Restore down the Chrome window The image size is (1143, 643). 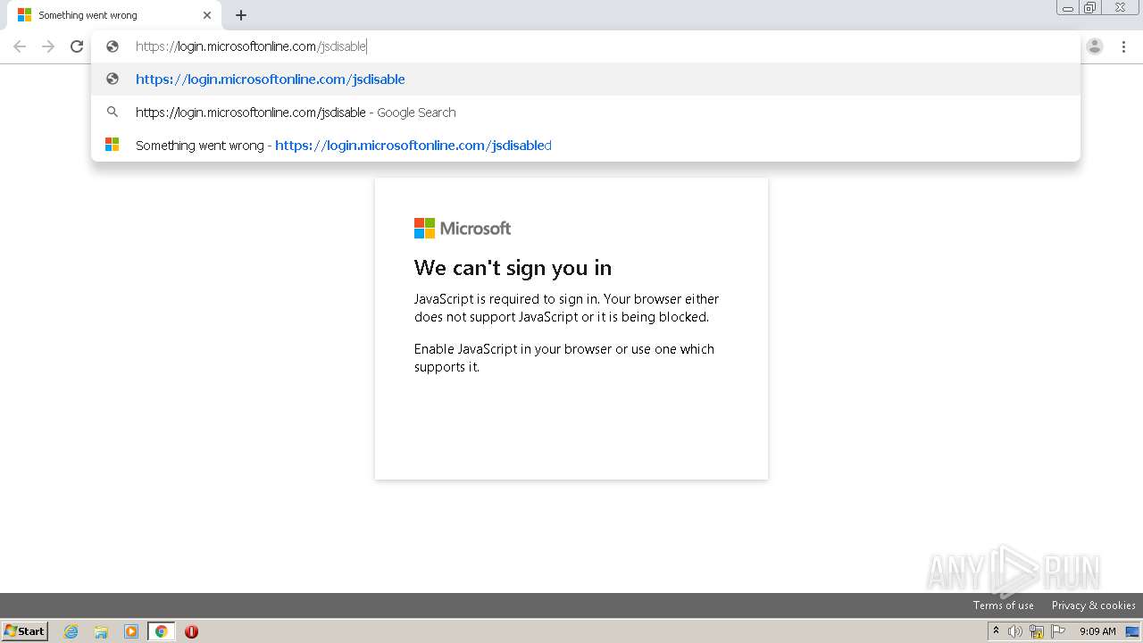(x=1090, y=7)
